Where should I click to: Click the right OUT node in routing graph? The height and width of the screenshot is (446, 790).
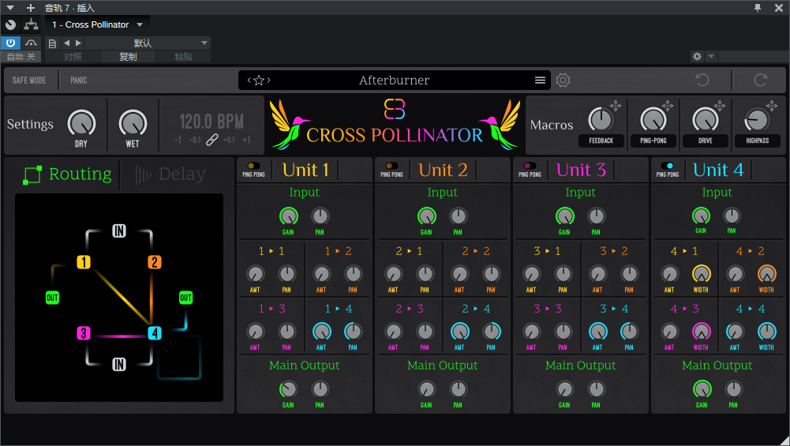pyautogui.click(x=185, y=298)
